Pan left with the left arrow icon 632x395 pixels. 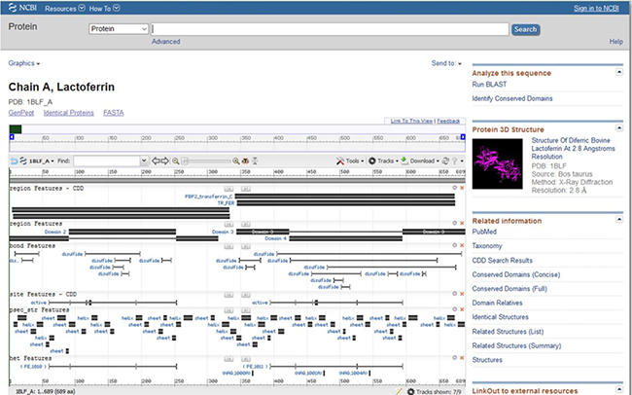tap(156, 161)
